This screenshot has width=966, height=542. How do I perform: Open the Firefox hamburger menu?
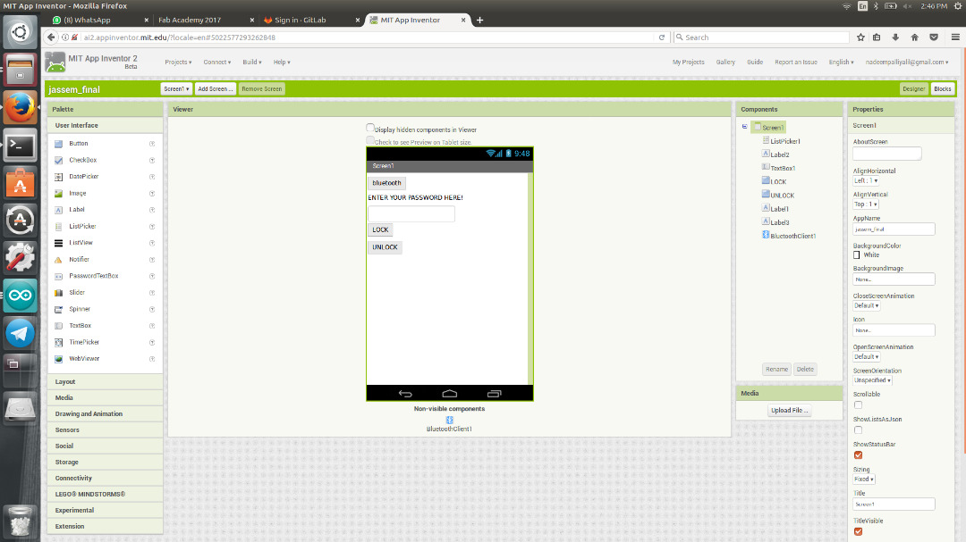(x=955, y=38)
